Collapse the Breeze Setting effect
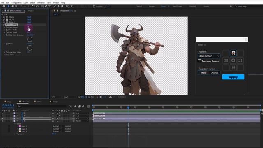The height and width of the screenshot is (148, 263). 2,25
